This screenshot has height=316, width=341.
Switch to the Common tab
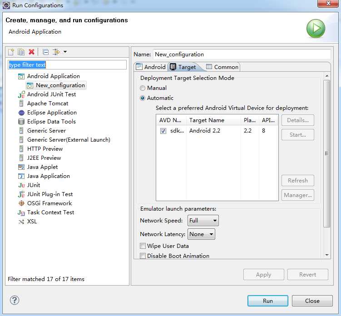pyautogui.click(x=222, y=67)
